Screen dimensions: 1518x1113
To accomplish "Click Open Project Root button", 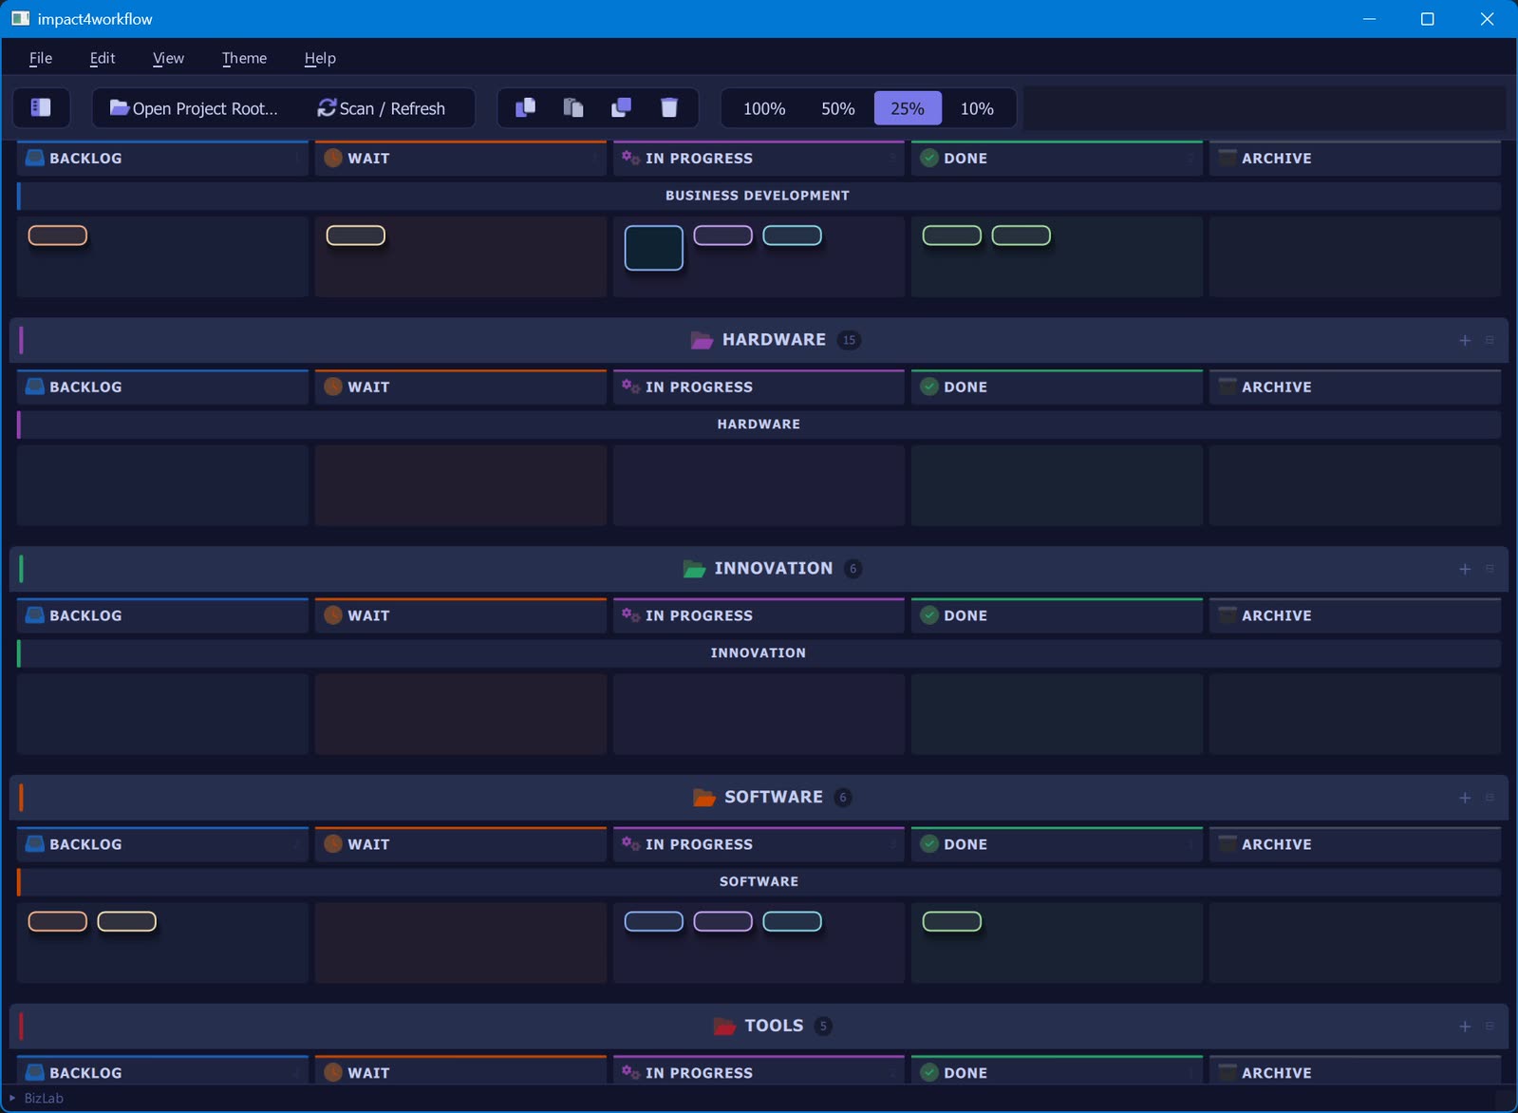I will click(195, 108).
